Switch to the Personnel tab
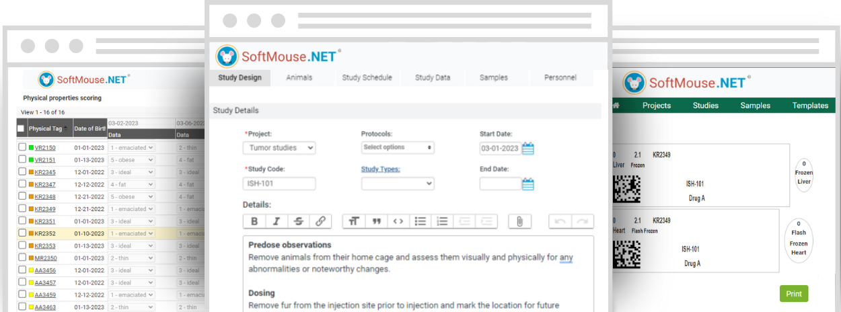 [560, 77]
